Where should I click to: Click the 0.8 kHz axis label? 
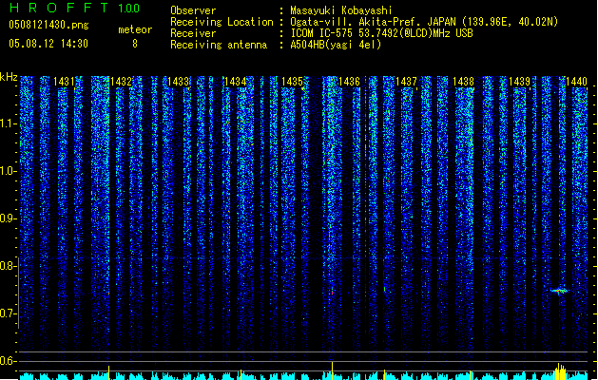(8, 266)
